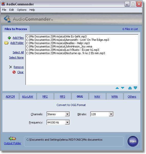Open the Edit menu
146x154 pixels.
point(12,10)
